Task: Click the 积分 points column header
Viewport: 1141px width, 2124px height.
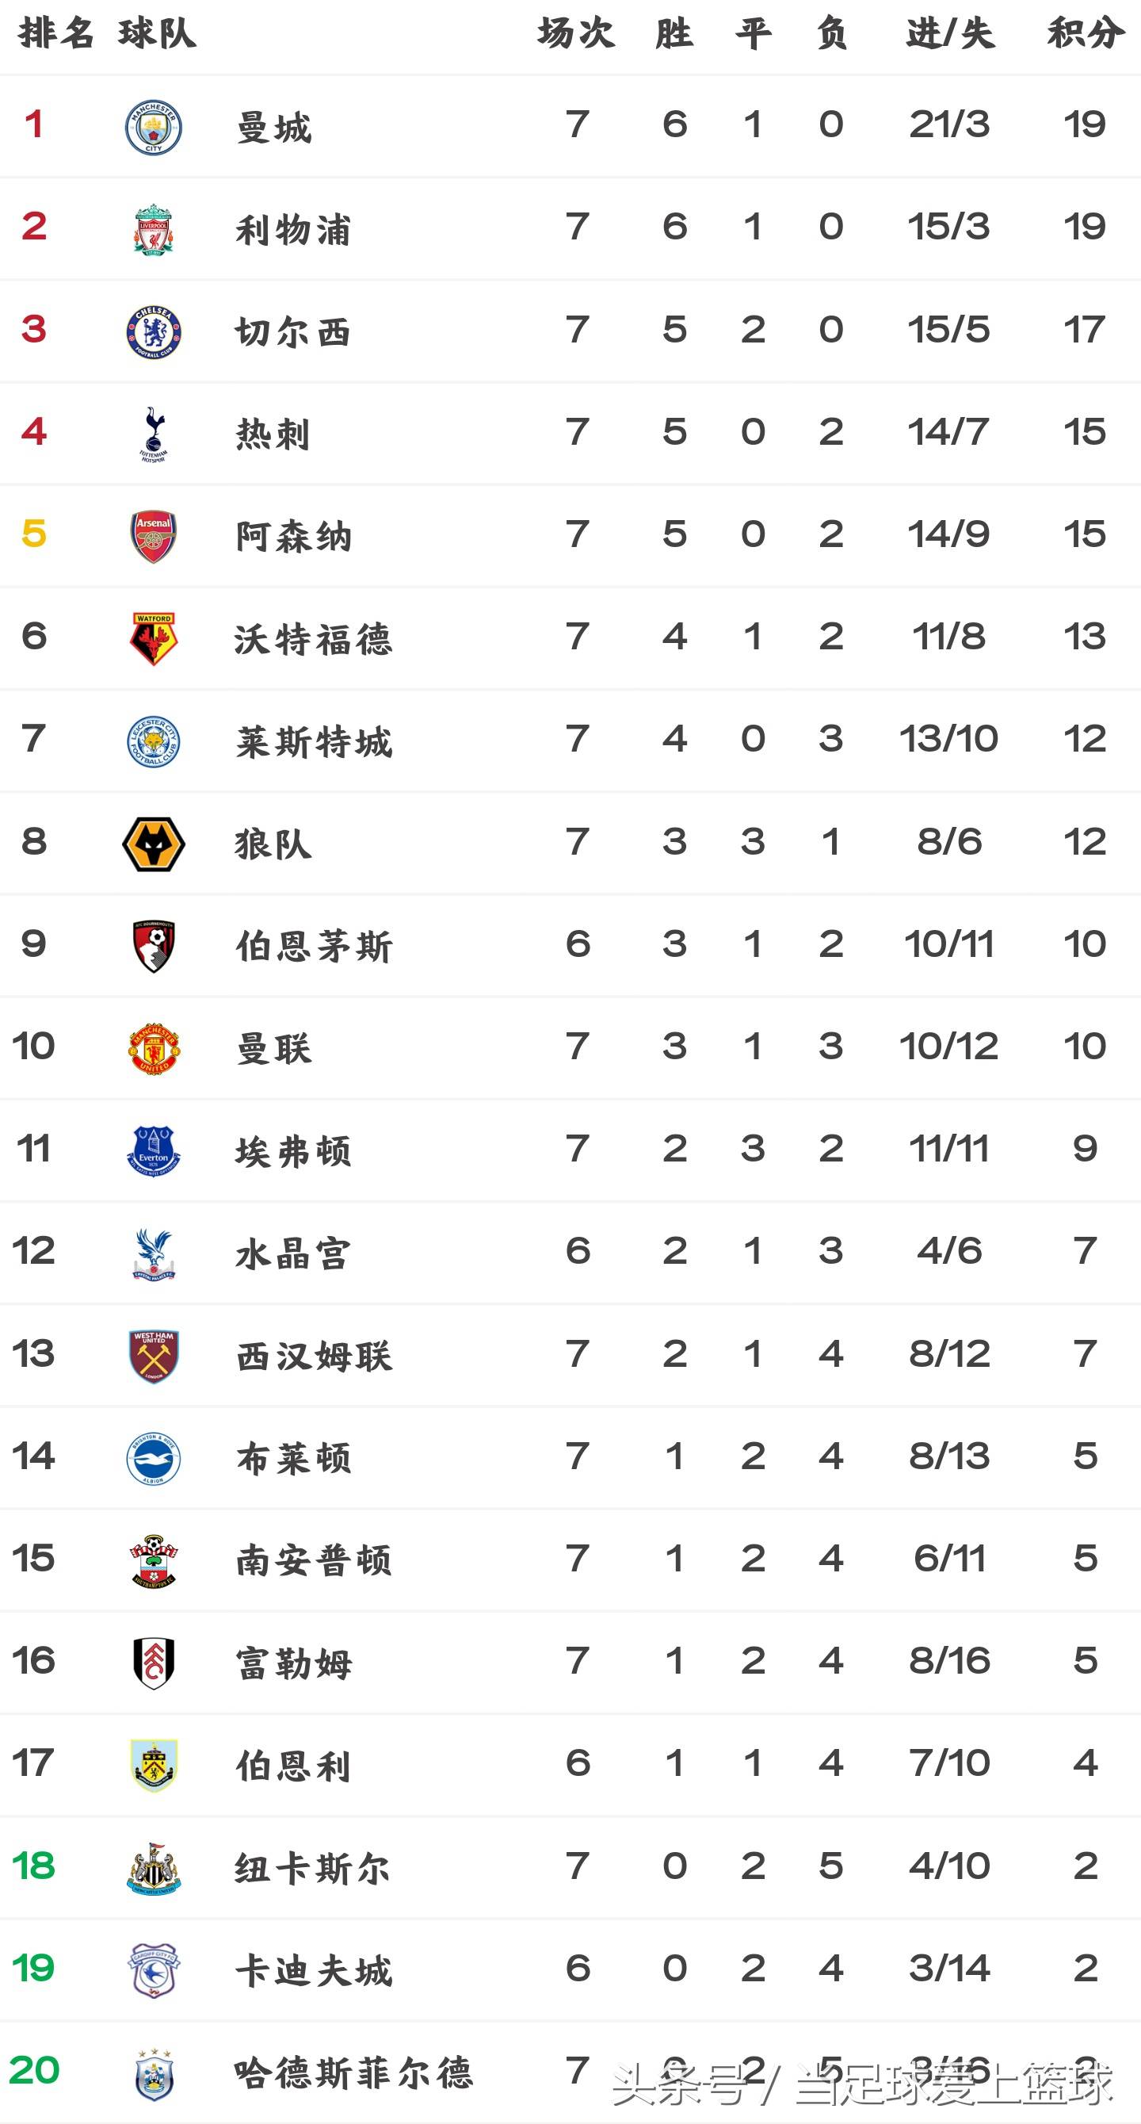Action: 1085,34
